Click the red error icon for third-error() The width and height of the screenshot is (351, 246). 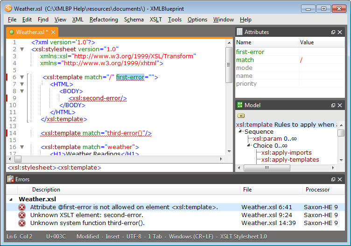[x=22, y=223]
